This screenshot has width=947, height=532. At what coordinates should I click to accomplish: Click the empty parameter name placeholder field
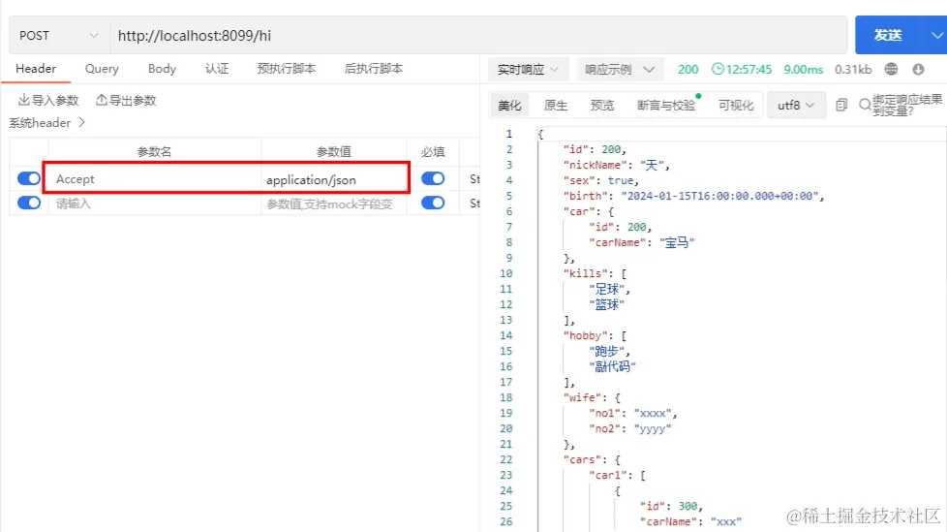pyautogui.click(x=154, y=203)
